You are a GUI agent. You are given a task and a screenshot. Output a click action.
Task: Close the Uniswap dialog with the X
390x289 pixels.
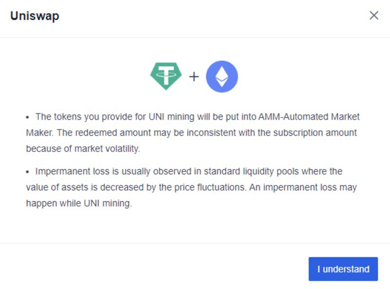point(374,16)
